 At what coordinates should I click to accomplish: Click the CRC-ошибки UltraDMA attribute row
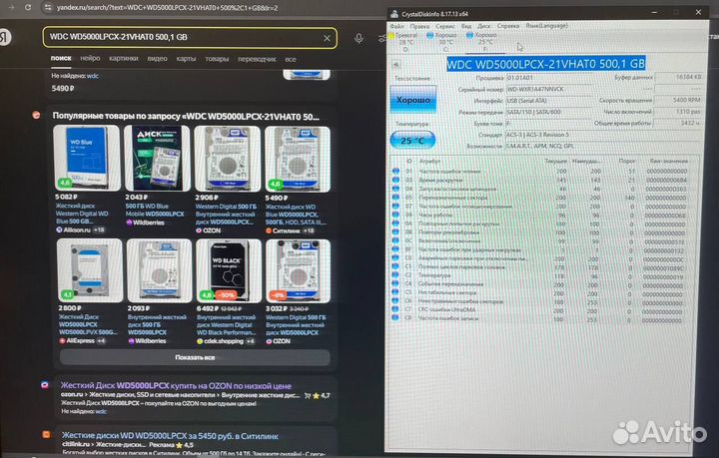pos(540,309)
